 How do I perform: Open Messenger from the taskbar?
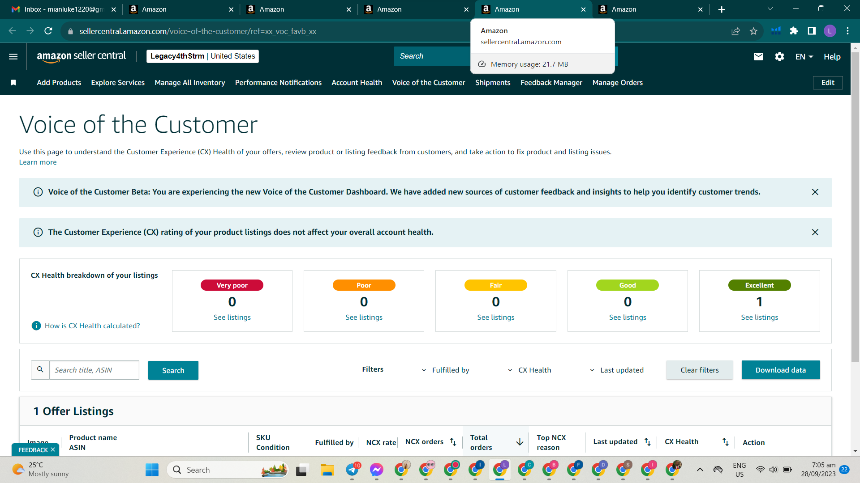pyautogui.click(x=377, y=470)
